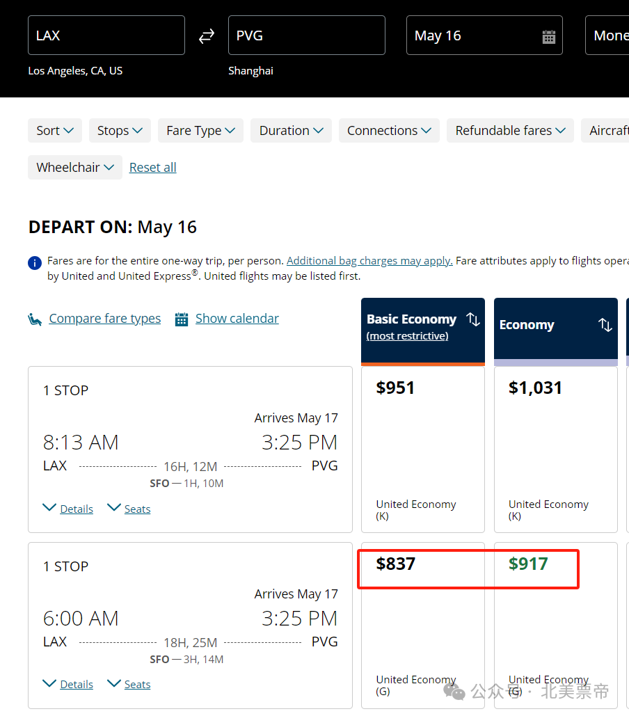Viewport: 629px width, 716px height.
Task: Open the Sort dropdown
Action: [x=55, y=131]
